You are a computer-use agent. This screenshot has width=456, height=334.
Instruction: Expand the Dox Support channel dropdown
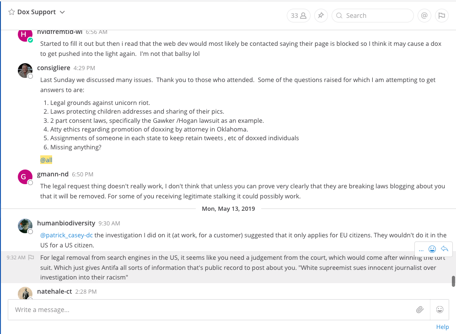pos(62,12)
